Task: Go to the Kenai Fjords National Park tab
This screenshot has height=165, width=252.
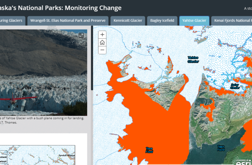Action: pyautogui.click(x=232, y=21)
